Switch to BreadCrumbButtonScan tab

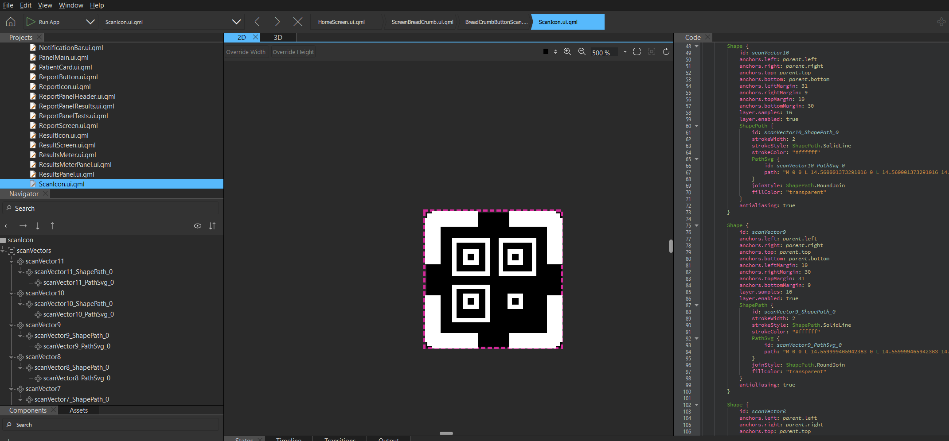[496, 22]
